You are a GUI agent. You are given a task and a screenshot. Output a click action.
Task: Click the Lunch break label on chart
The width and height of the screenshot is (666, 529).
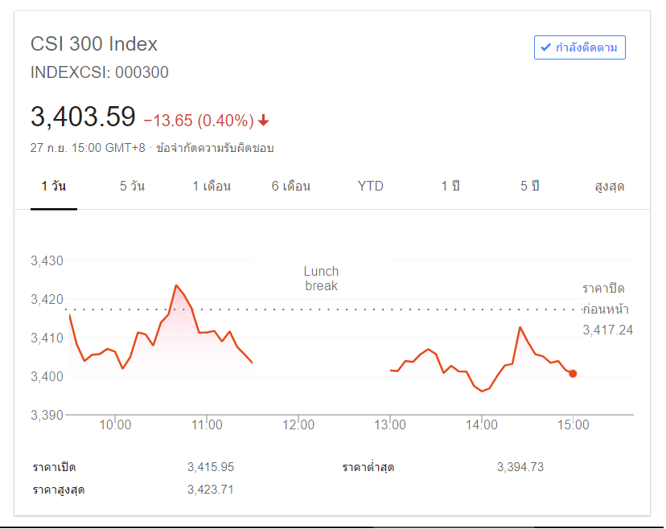coord(321,279)
